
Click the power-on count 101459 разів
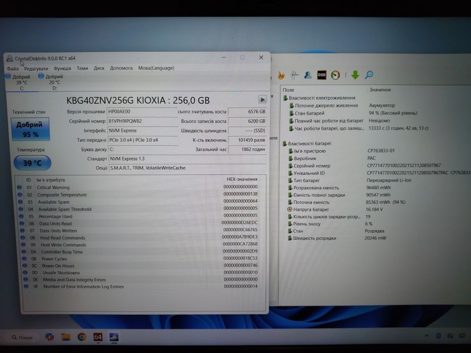[247, 140]
